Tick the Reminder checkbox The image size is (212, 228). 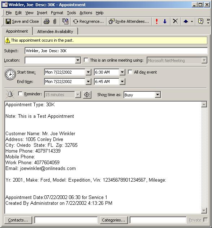(x=20, y=94)
